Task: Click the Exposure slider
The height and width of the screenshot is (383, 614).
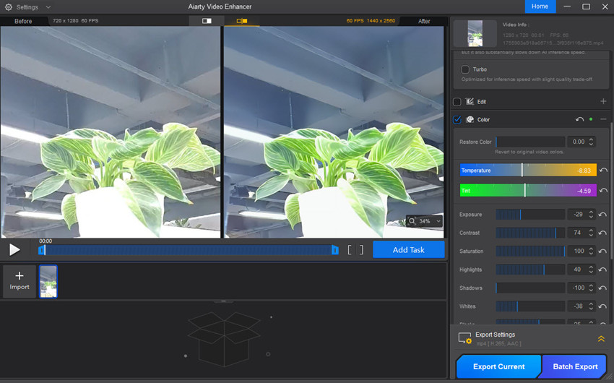Action: coord(530,214)
